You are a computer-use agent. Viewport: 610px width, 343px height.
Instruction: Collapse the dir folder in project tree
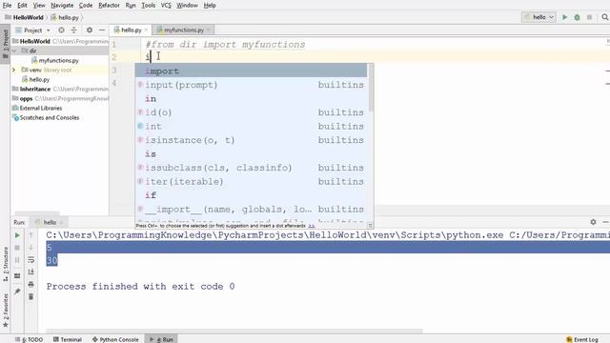[x=14, y=50]
